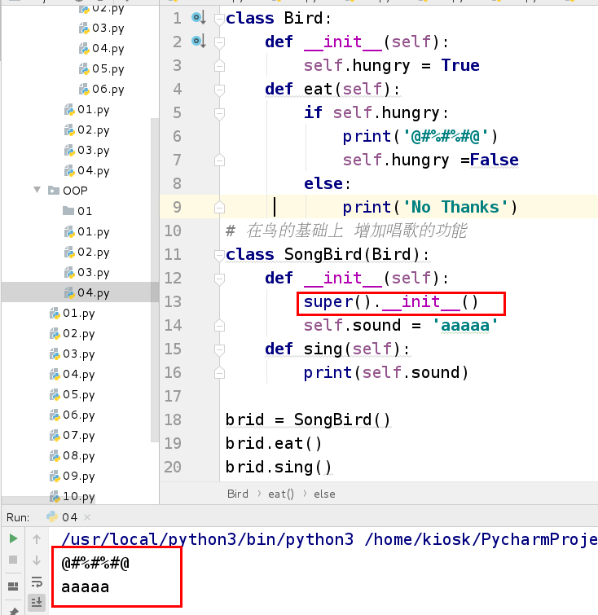Collapse the eat method fold on line 4

(219, 90)
